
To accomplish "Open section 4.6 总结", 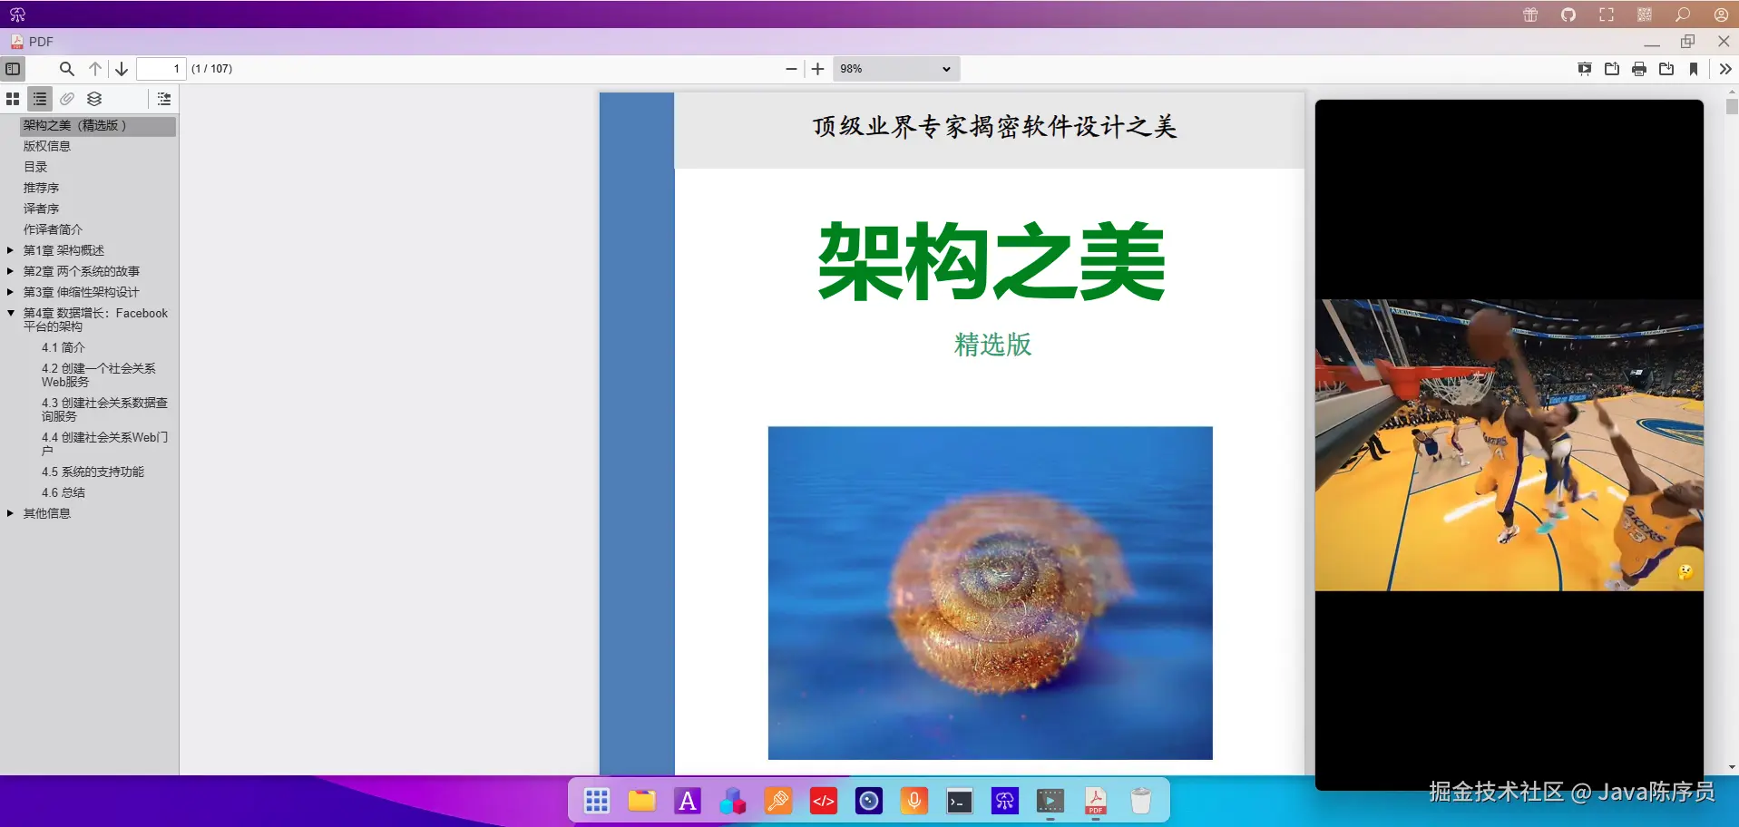I will pos(64,492).
